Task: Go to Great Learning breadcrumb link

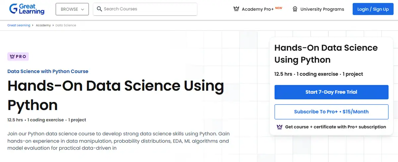Action: pyautogui.click(x=19, y=25)
